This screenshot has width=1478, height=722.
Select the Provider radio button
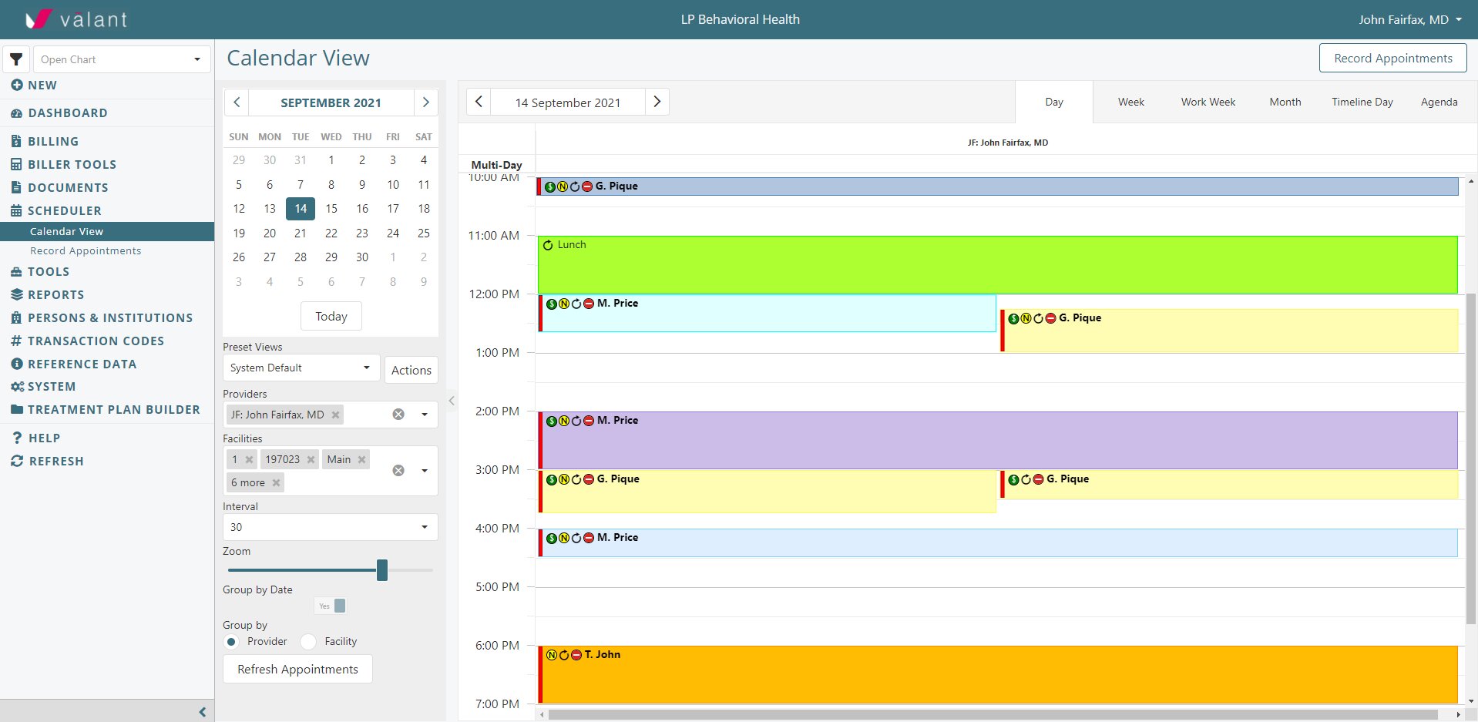(x=231, y=642)
